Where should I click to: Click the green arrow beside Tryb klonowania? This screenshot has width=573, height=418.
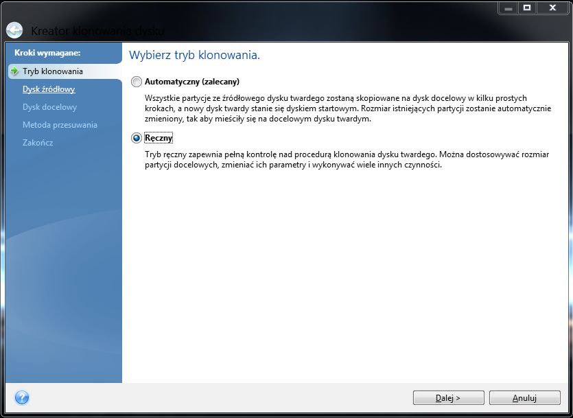15,71
